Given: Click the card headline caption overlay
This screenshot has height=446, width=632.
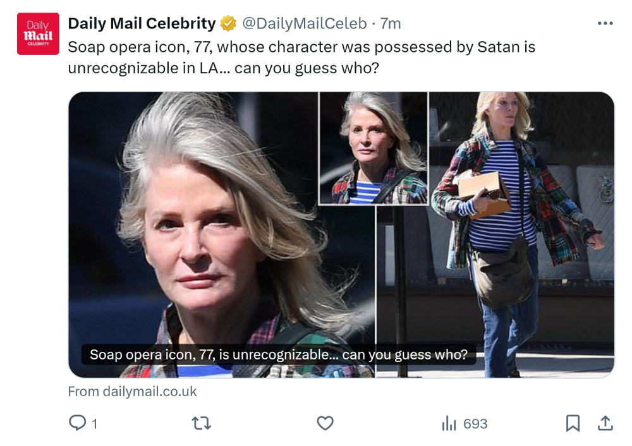Looking at the screenshot, I should 278,354.
